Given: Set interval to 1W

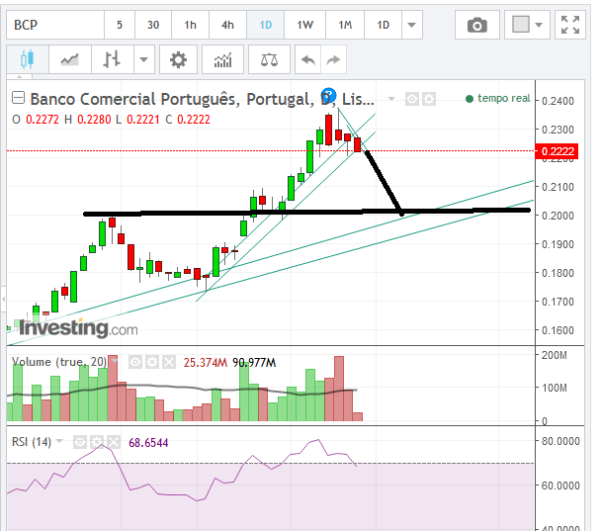Looking at the screenshot, I should pos(304,26).
